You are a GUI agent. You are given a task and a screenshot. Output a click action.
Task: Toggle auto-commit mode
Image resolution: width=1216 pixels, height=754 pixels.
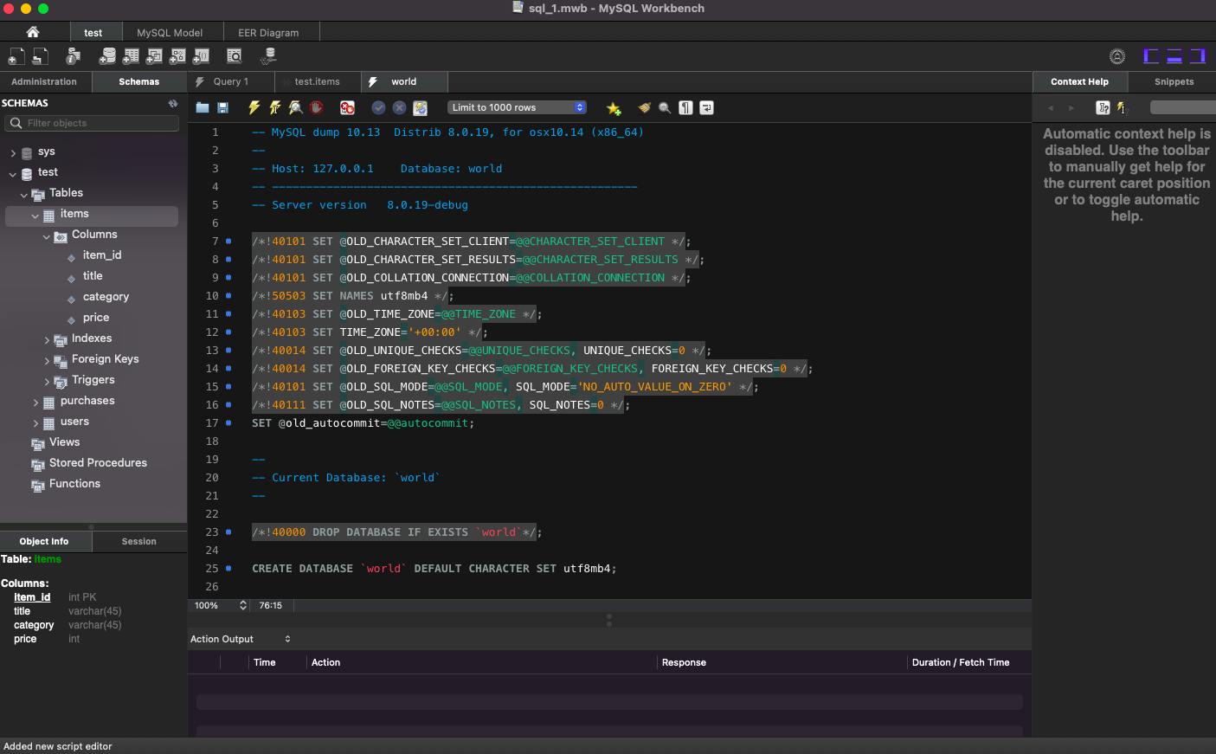coord(420,107)
